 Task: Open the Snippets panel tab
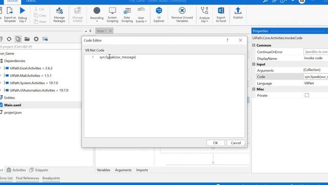(39, 170)
